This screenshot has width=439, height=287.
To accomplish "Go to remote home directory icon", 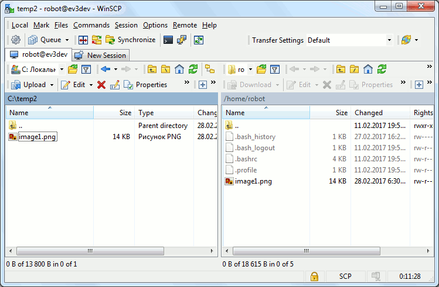I will [368, 69].
